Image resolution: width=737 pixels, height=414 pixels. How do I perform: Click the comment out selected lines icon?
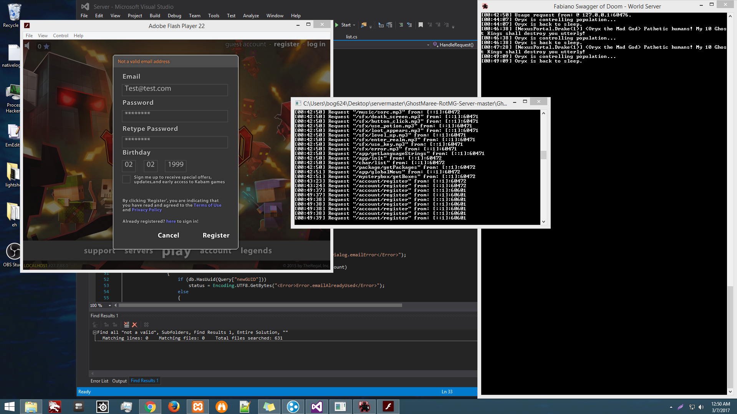pos(401,25)
